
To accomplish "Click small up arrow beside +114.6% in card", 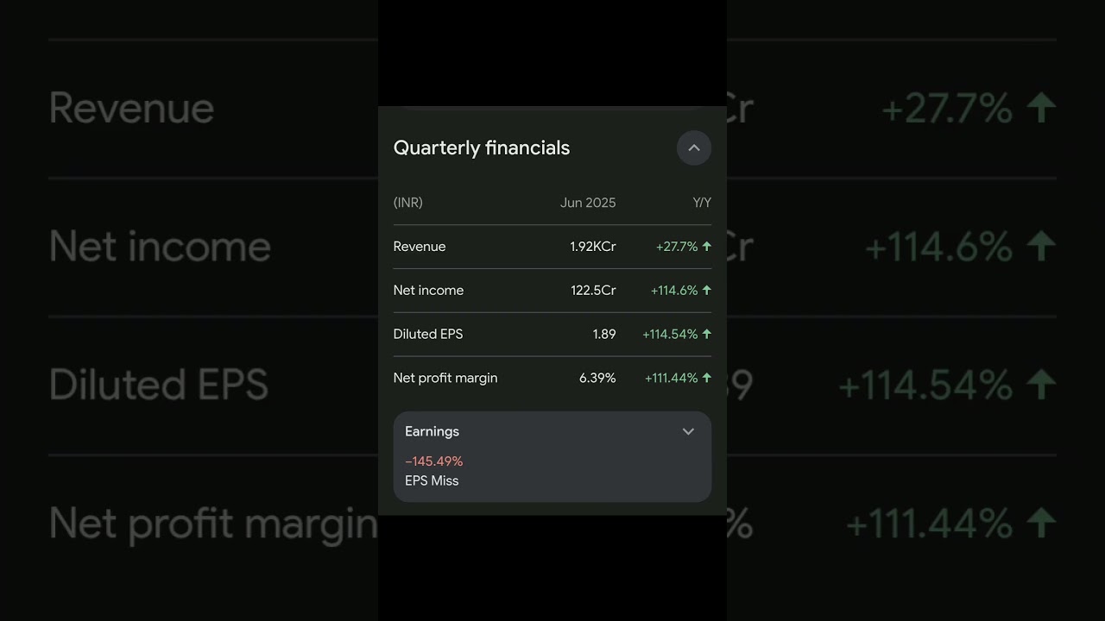I will pyautogui.click(x=706, y=291).
